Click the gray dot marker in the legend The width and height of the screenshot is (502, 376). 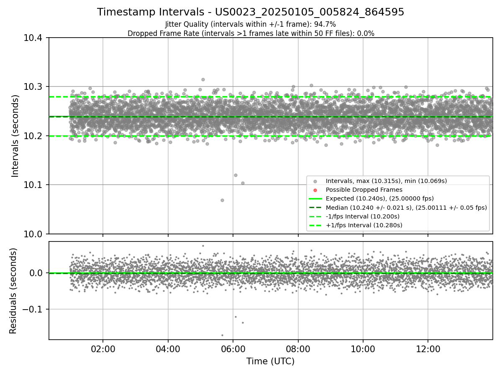click(x=315, y=181)
